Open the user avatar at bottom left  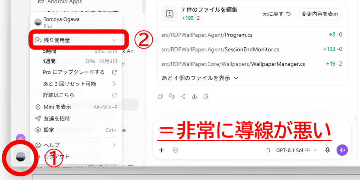point(20,157)
